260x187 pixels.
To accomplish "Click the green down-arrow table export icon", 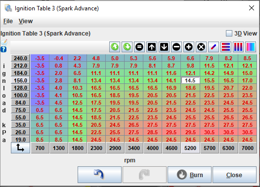I will 127,47.
